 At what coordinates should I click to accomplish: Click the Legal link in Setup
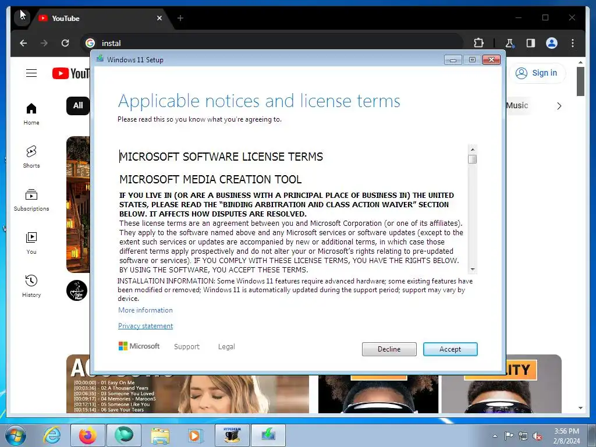click(226, 347)
